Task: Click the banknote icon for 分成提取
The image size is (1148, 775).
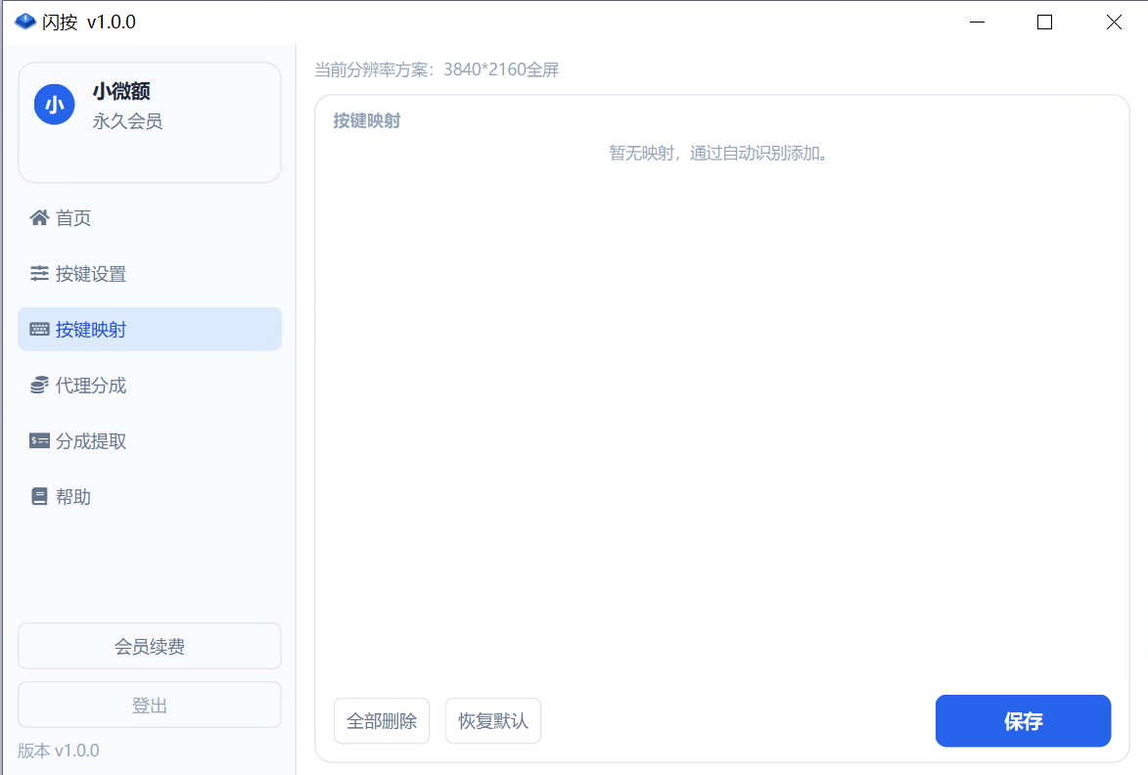Action: [37, 440]
